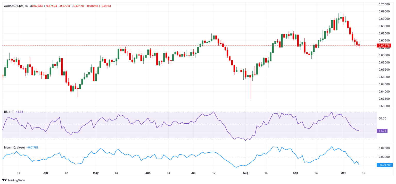Click the Mom (10, close) indicator legend
The image size is (396, 184).
[x=14, y=148]
